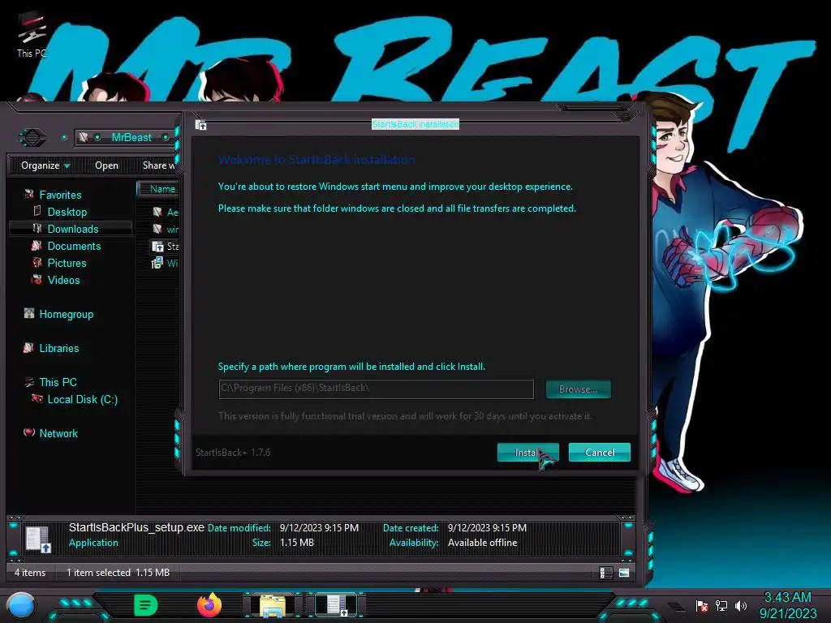Open This PC desktop icon

coord(32,34)
